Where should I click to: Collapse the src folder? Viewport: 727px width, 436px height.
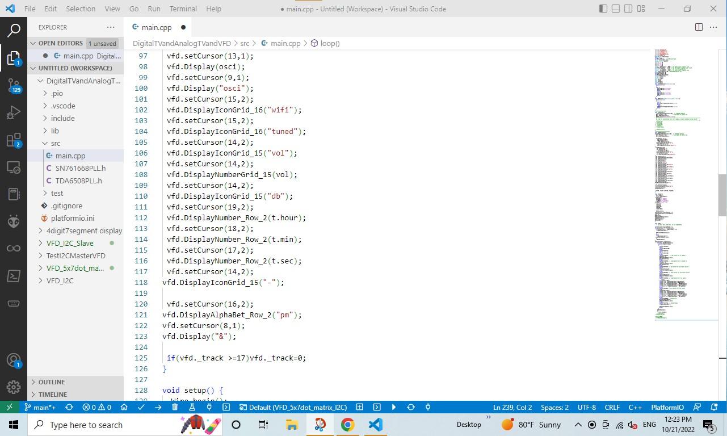(x=56, y=143)
